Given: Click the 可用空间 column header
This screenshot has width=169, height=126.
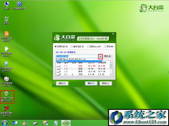Looking at the screenshot, I should [102, 63].
